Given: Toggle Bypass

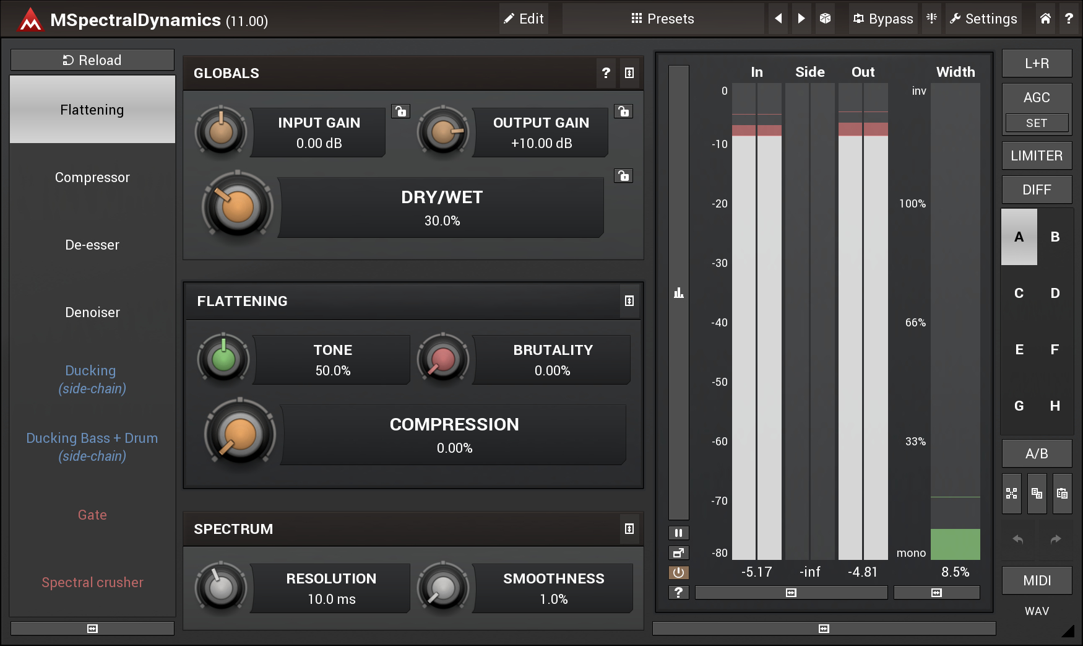Looking at the screenshot, I should [x=883, y=19].
